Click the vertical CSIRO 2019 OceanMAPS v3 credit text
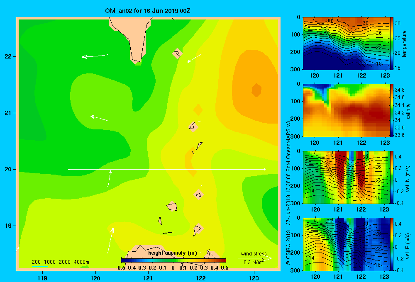Image resolution: width=415 pixels, height=282 pixels. pyautogui.click(x=288, y=193)
